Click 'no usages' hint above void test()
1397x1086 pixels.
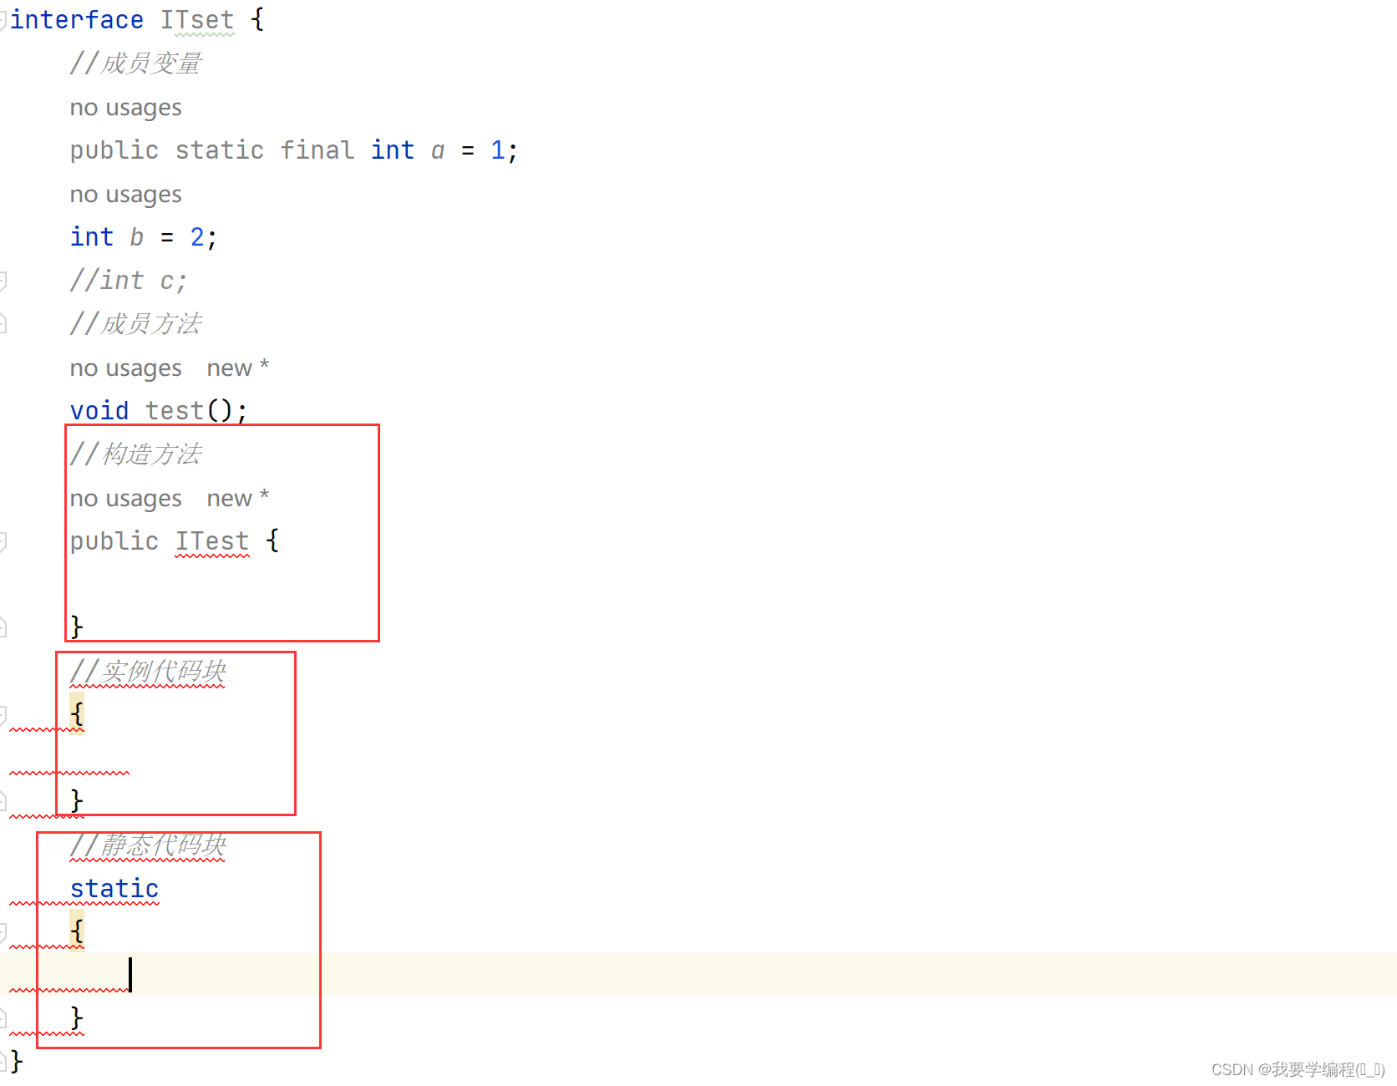125,368
